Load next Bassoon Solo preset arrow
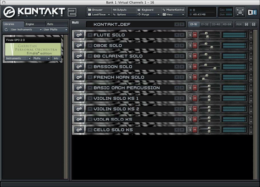 click(182, 67)
